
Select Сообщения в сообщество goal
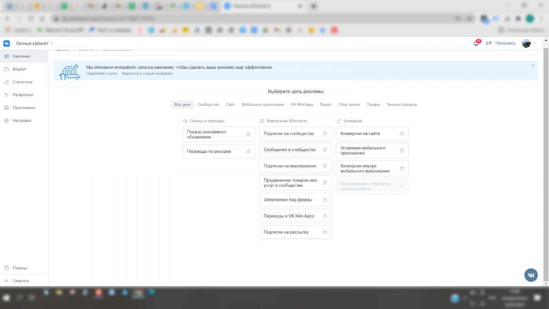coord(290,150)
